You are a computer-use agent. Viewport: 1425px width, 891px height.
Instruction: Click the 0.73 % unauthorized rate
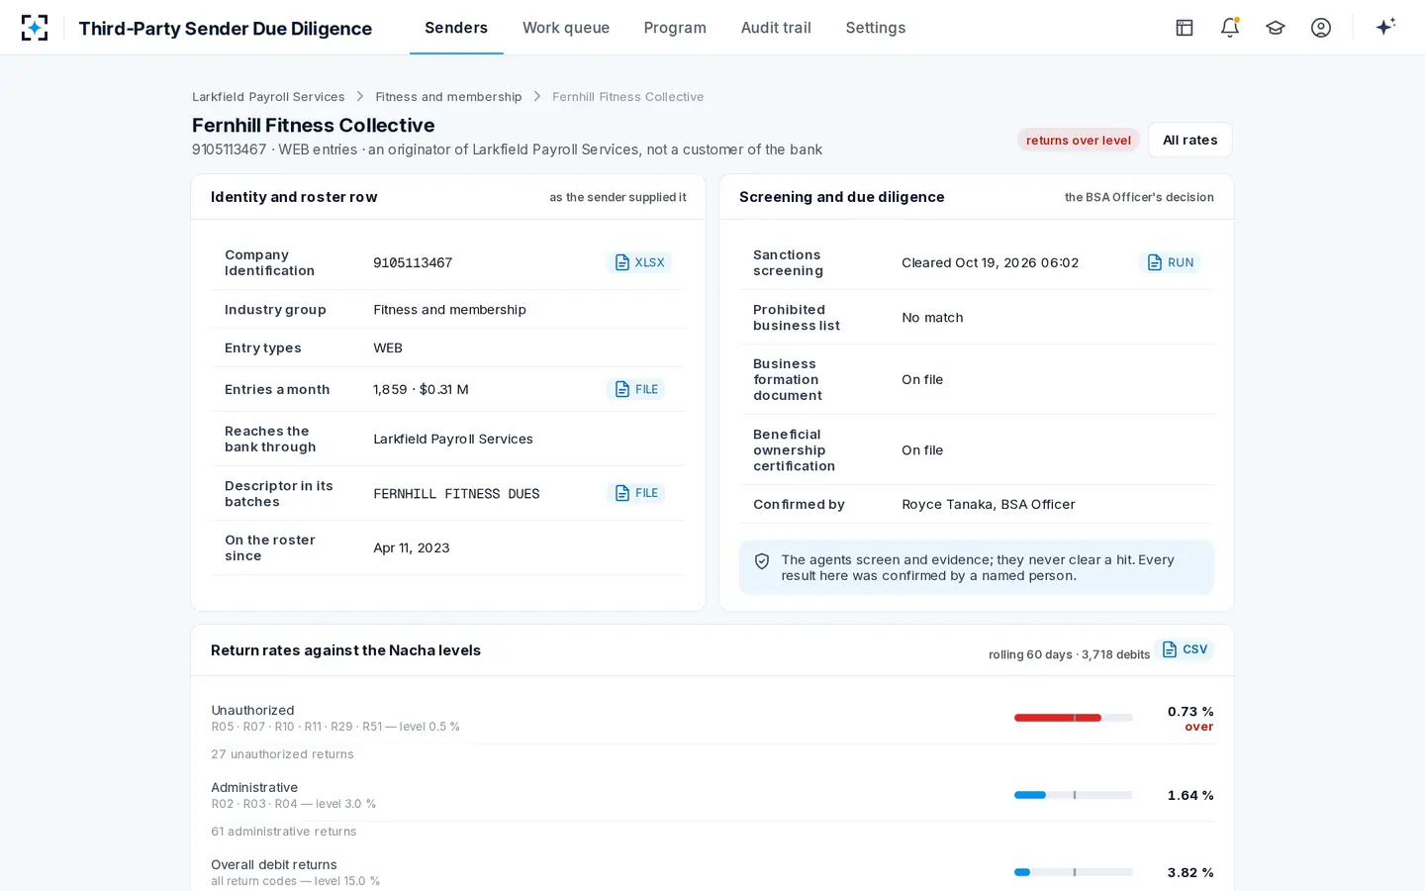1190,712
